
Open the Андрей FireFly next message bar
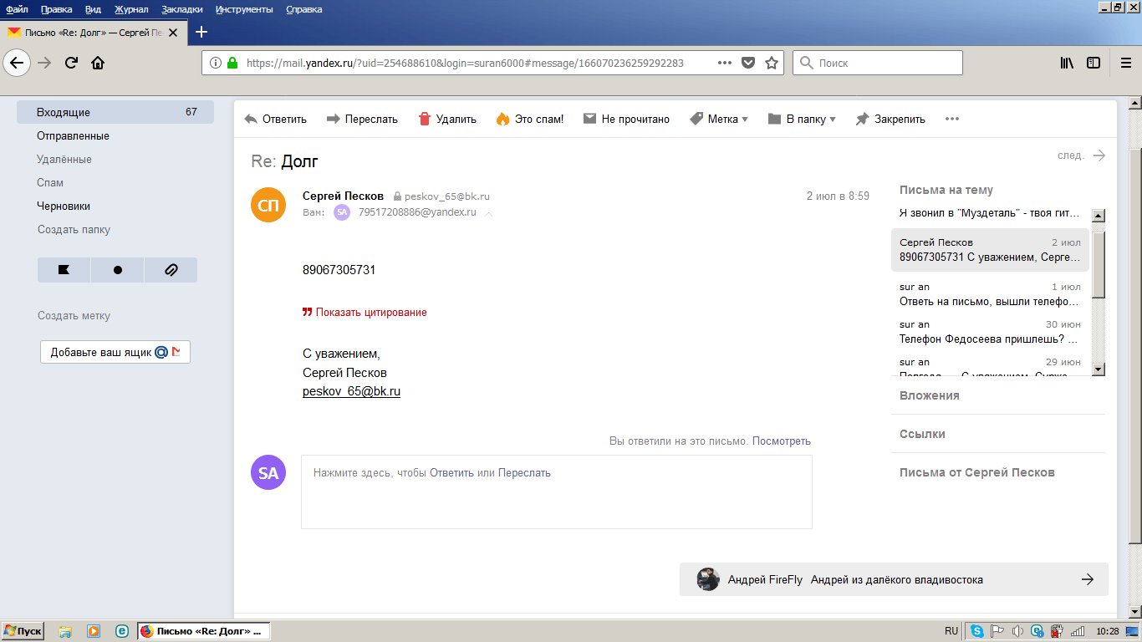pos(894,579)
